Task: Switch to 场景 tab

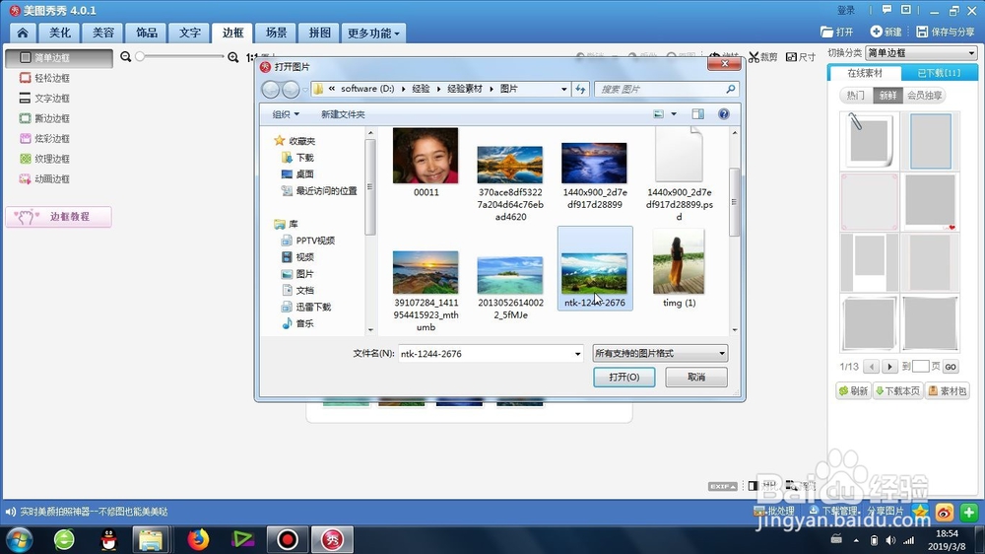Action: click(277, 33)
